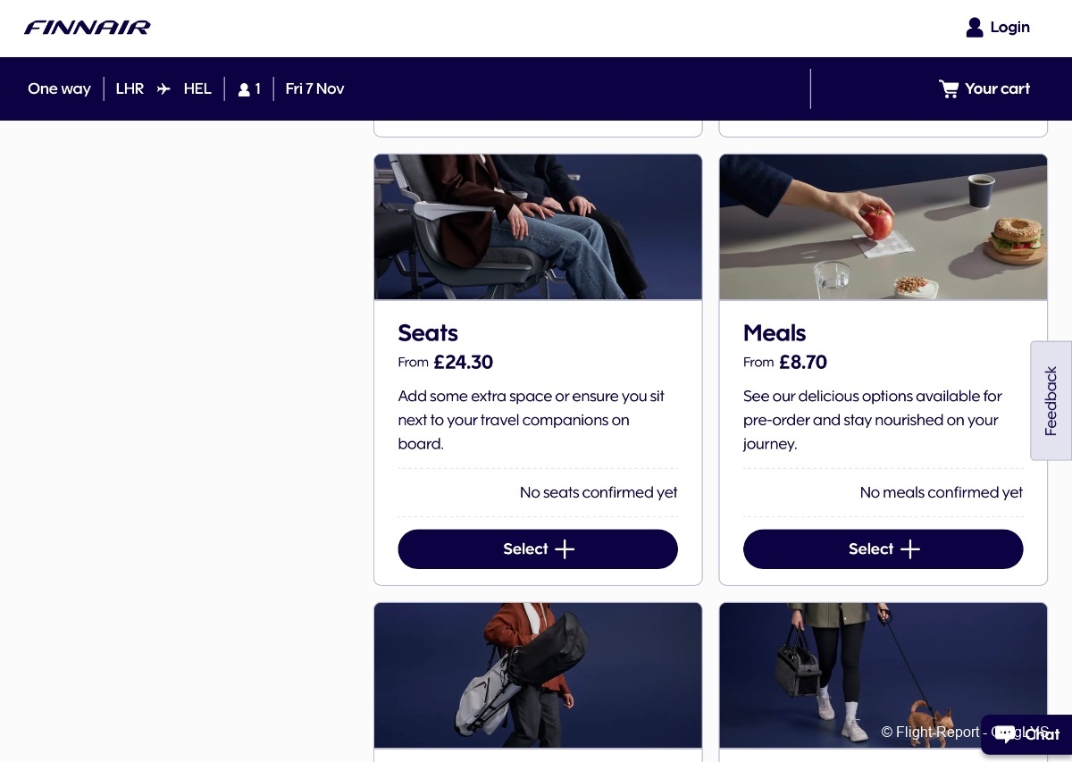Click the Finnair logo
The image size is (1072, 762).
point(88,28)
